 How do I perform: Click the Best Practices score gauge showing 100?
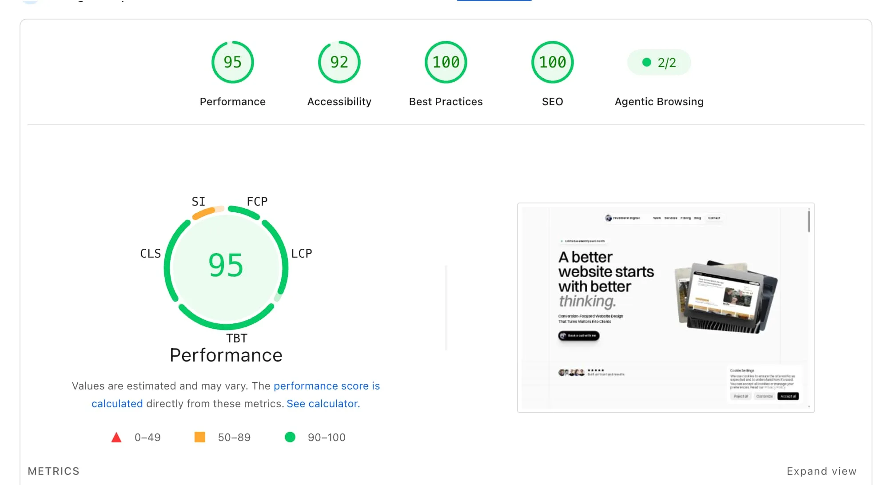[446, 62]
